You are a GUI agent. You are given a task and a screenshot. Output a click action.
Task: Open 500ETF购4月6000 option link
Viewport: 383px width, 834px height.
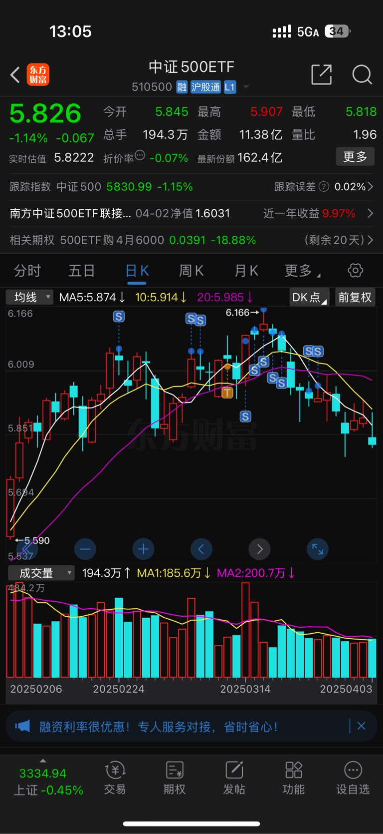112,240
